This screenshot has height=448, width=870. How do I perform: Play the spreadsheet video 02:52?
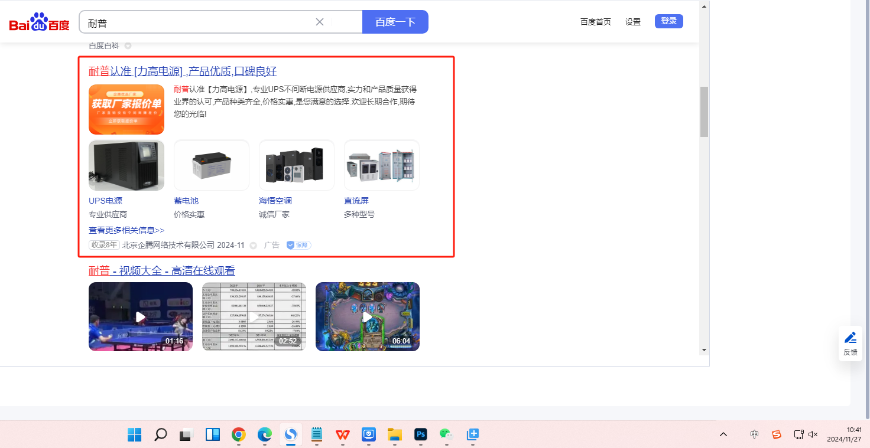pos(254,316)
